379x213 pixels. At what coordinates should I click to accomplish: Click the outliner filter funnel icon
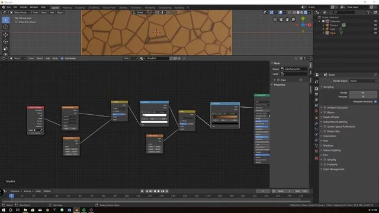369,12
